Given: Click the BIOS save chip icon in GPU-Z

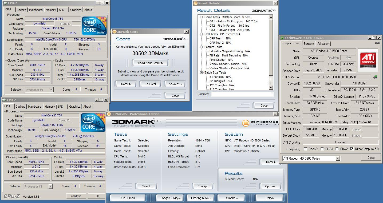Looking at the screenshot, I should tap(375, 77).
